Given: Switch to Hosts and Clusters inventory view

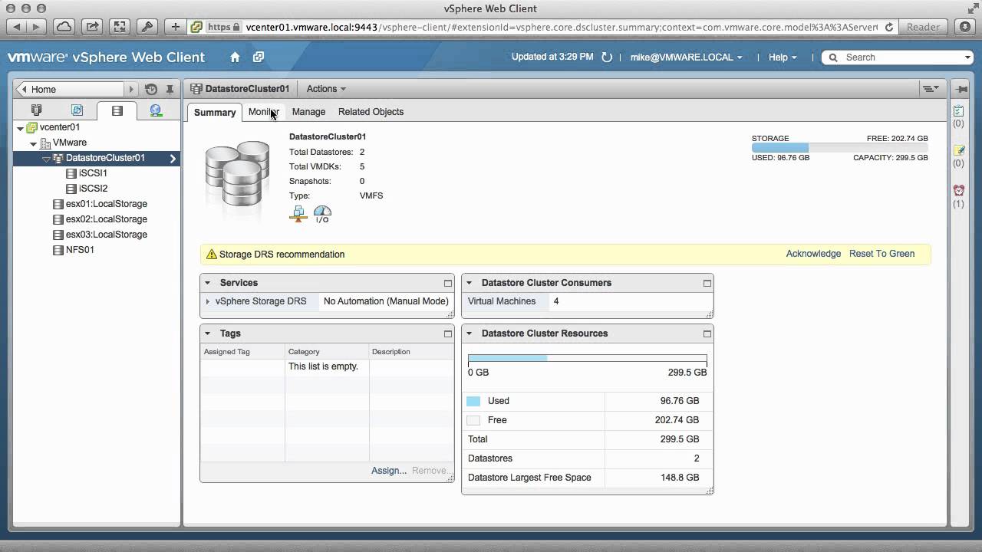Looking at the screenshot, I should tap(36, 110).
